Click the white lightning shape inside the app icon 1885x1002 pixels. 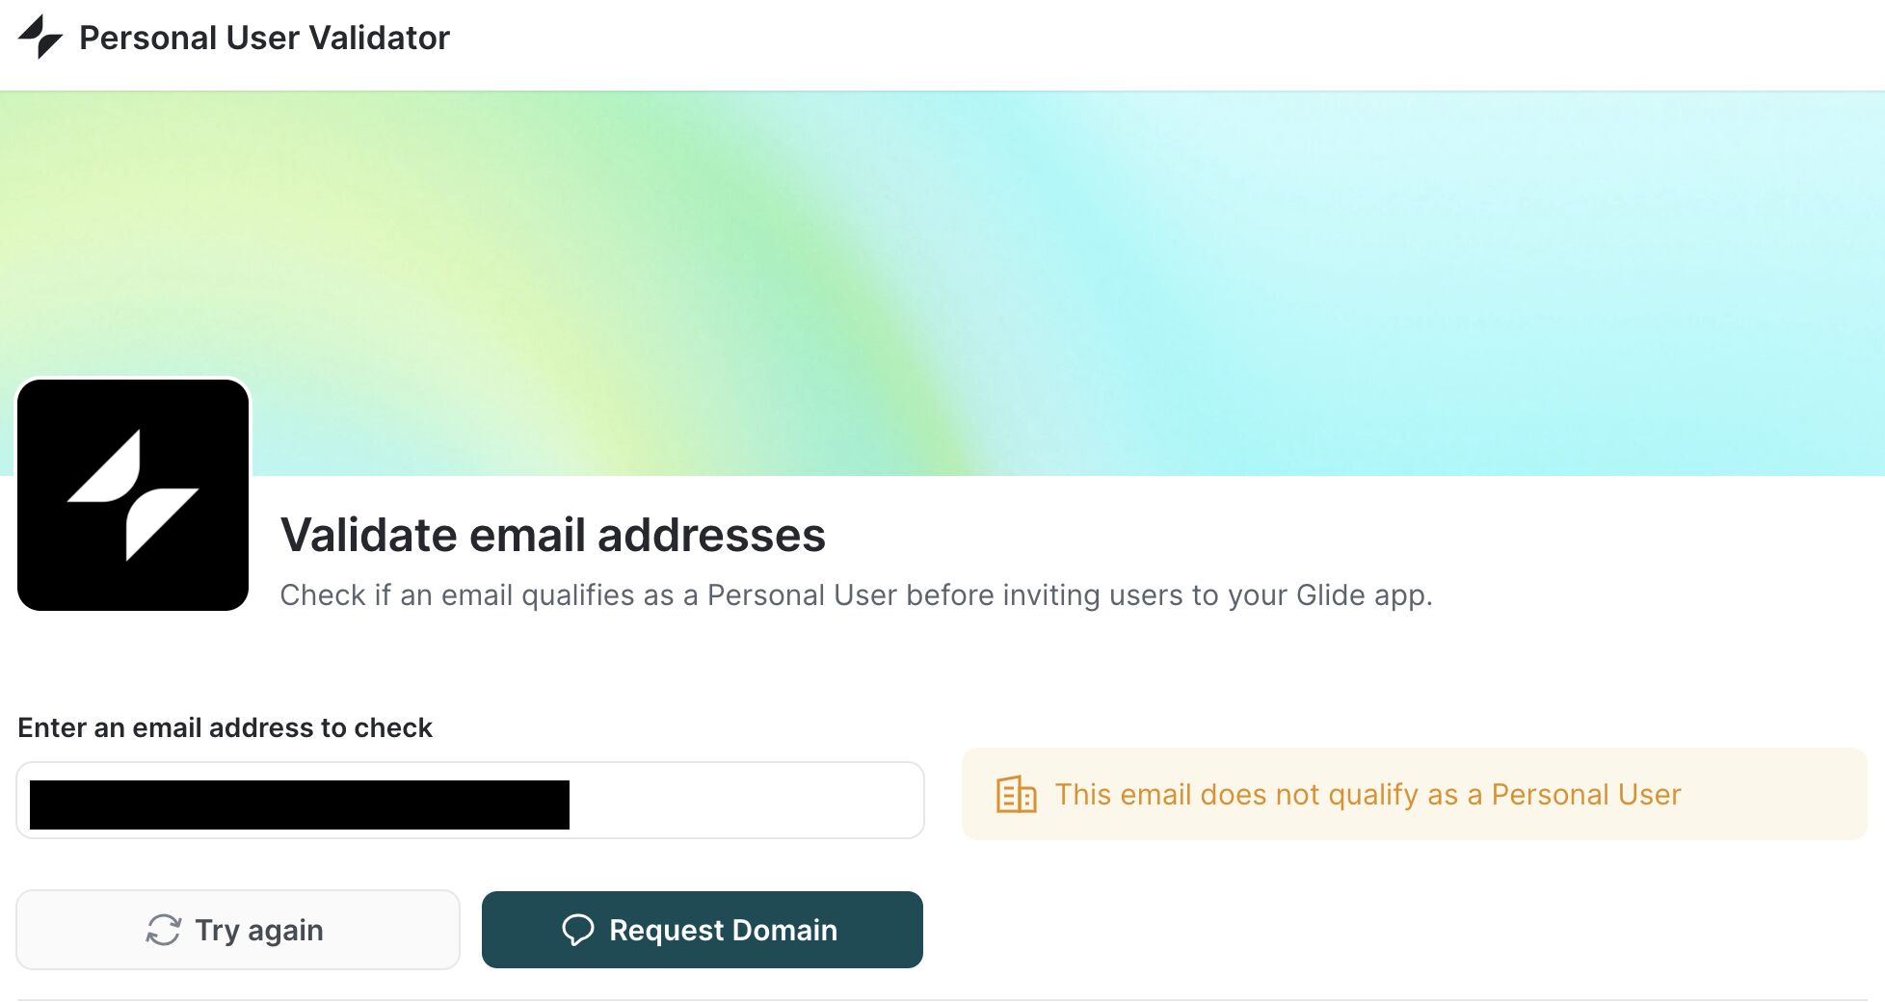(x=133, y=495)
